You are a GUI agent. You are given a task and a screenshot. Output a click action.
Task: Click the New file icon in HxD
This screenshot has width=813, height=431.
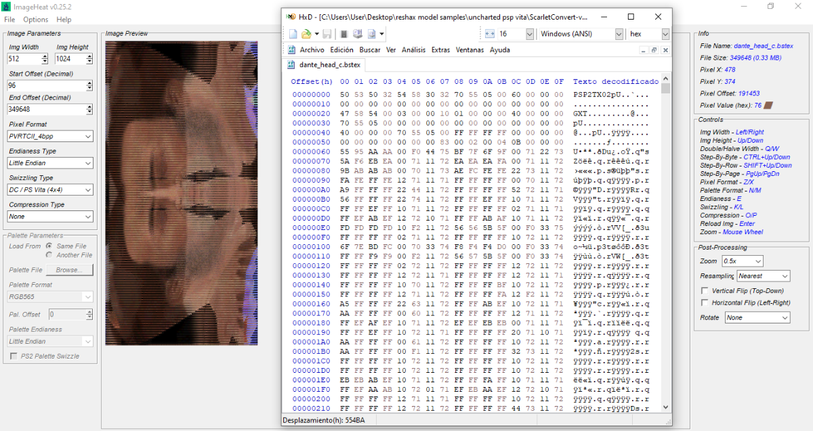pyautogui.click(x=293, y=34)
